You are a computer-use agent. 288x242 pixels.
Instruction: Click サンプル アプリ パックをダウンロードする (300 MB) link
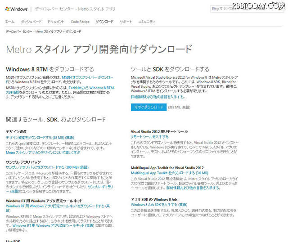[47, 167]
